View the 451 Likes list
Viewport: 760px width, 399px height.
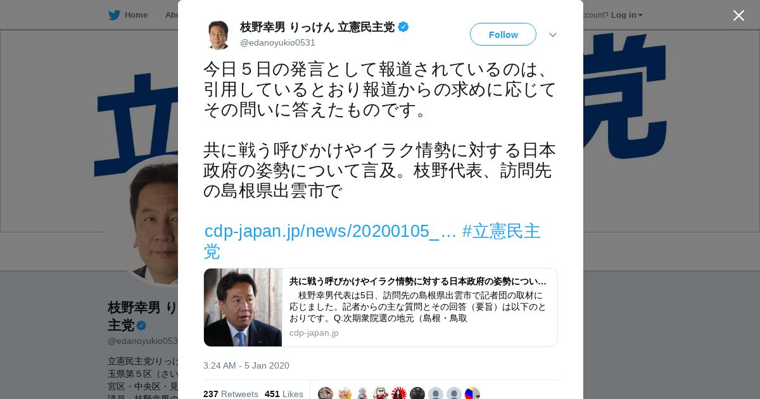click(x=284, y=394)
